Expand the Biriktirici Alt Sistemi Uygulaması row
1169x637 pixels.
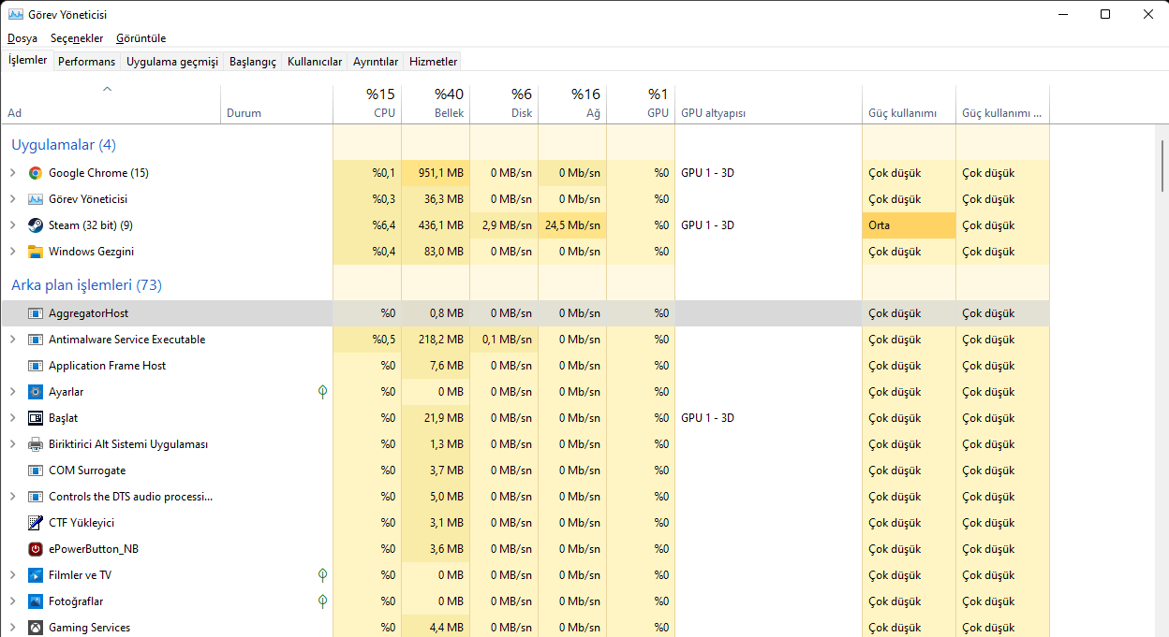coord(12,444)
